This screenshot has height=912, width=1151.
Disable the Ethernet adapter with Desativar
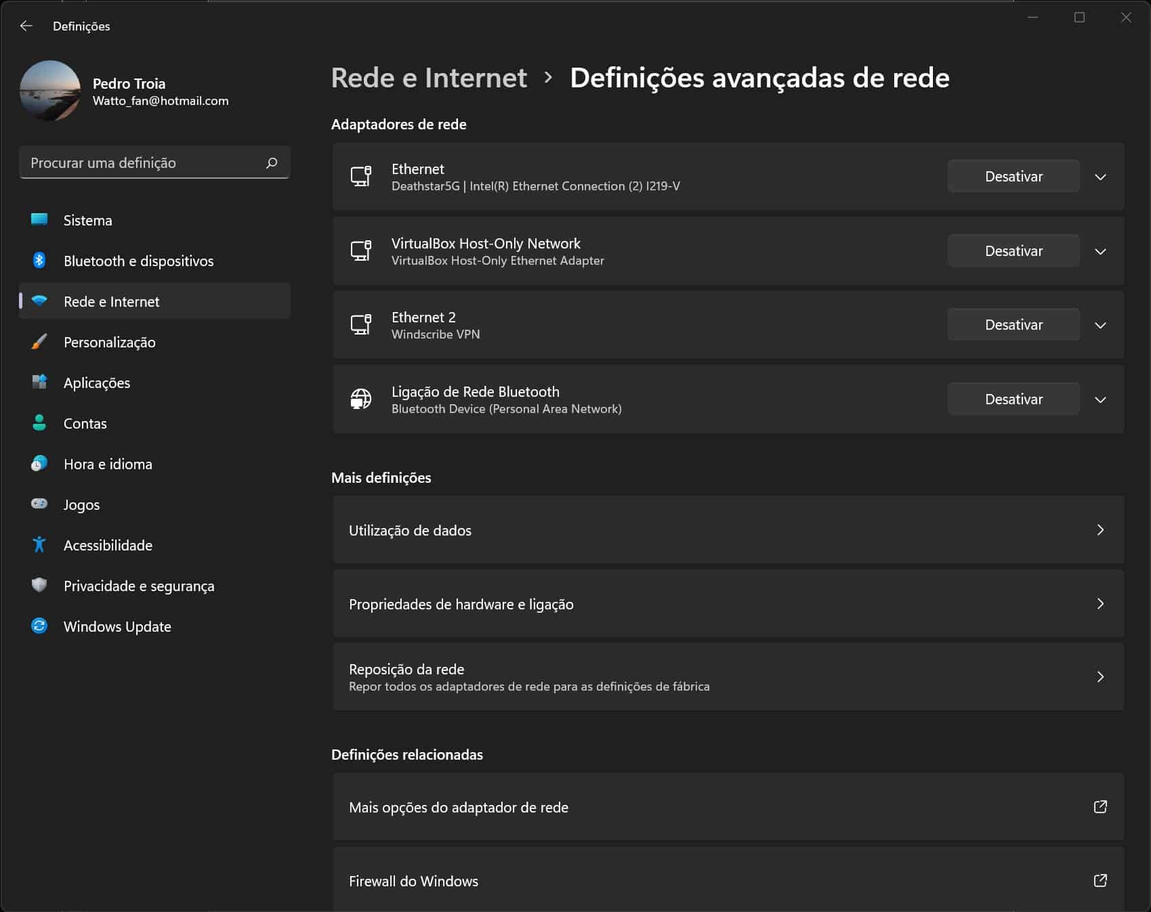(x=1013, y=177)
